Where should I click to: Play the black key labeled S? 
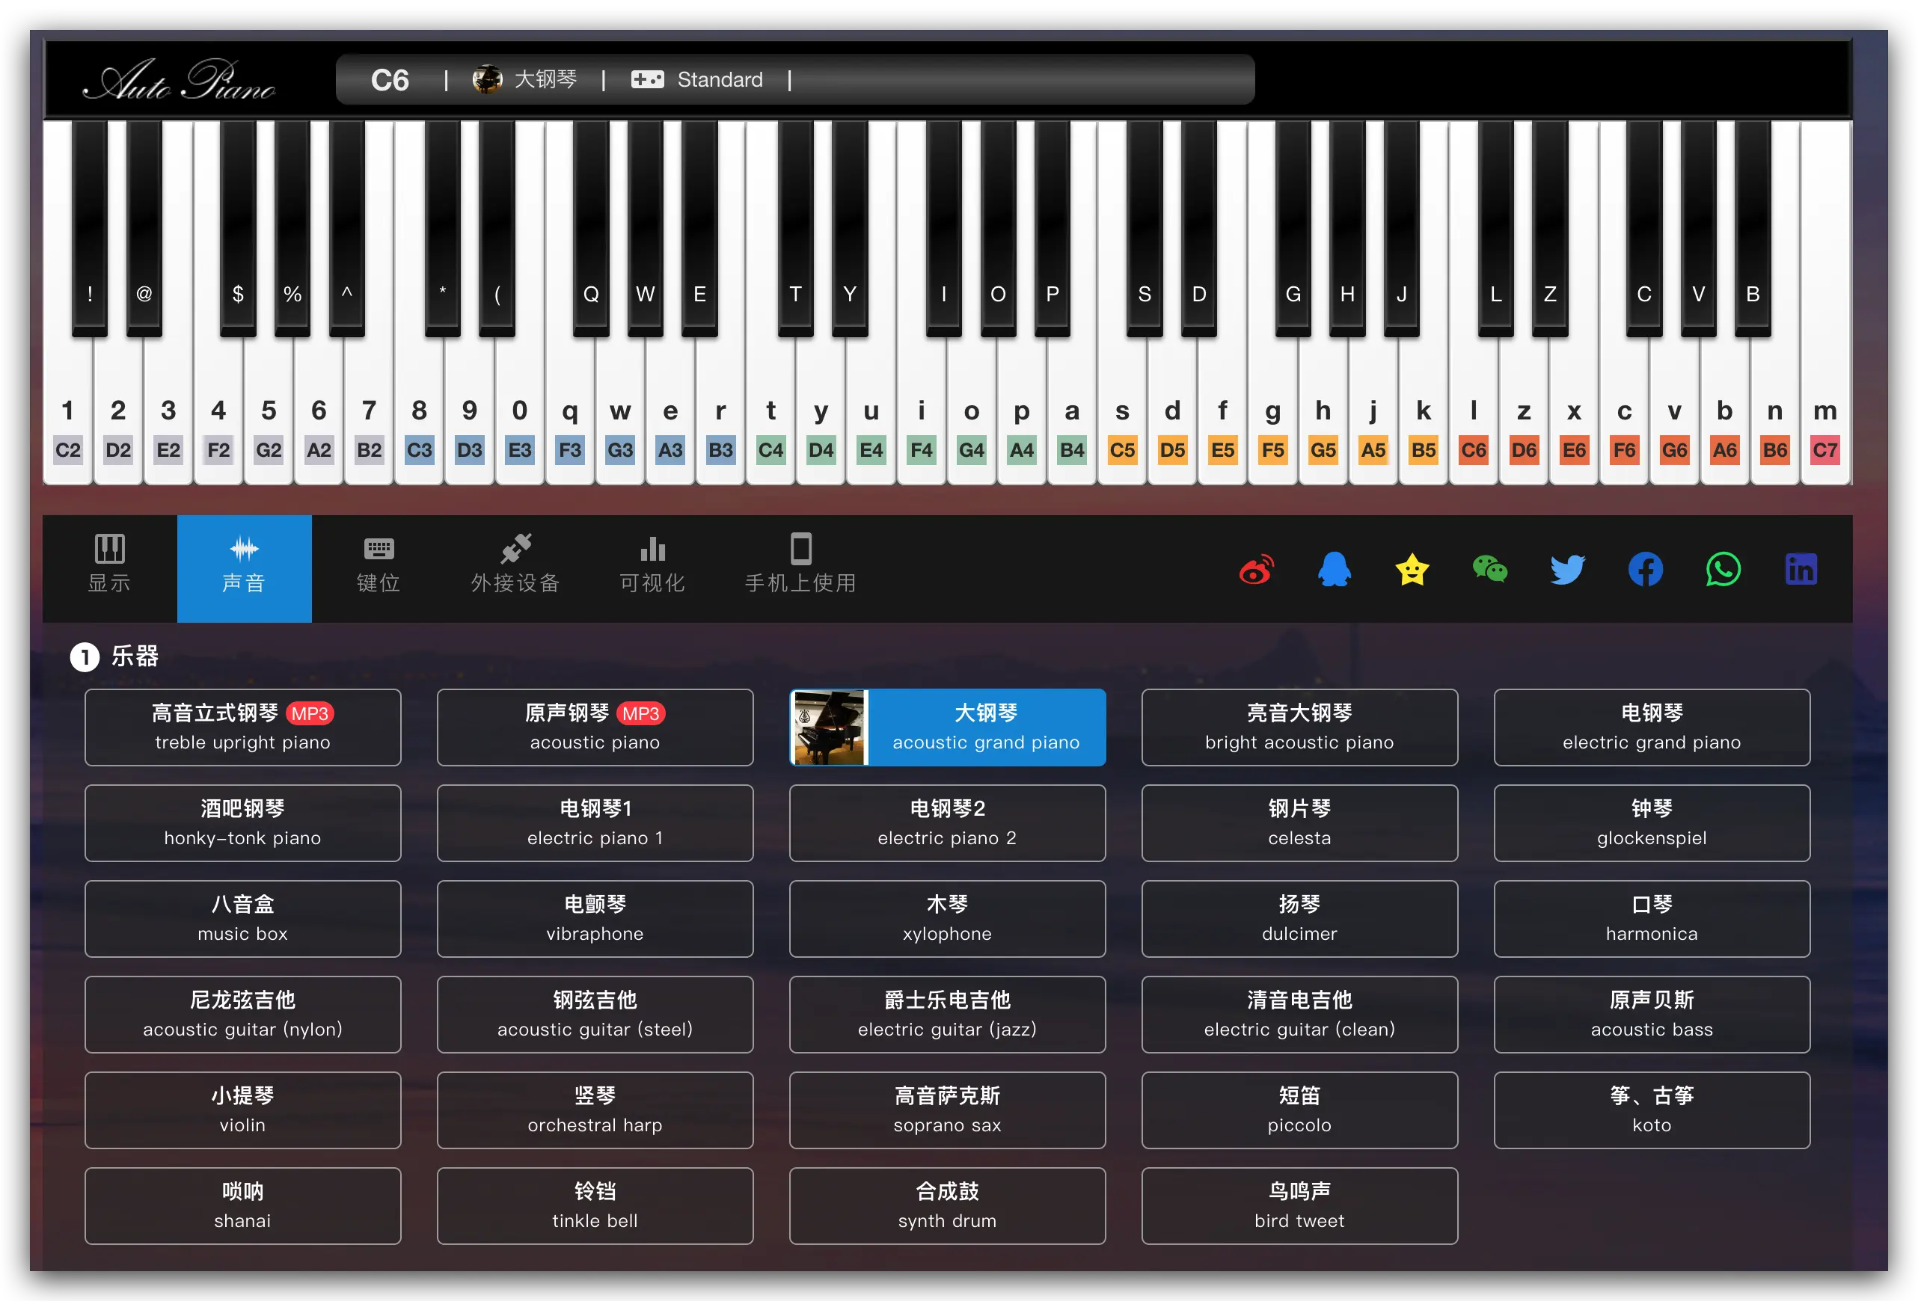coord(1145,229)
